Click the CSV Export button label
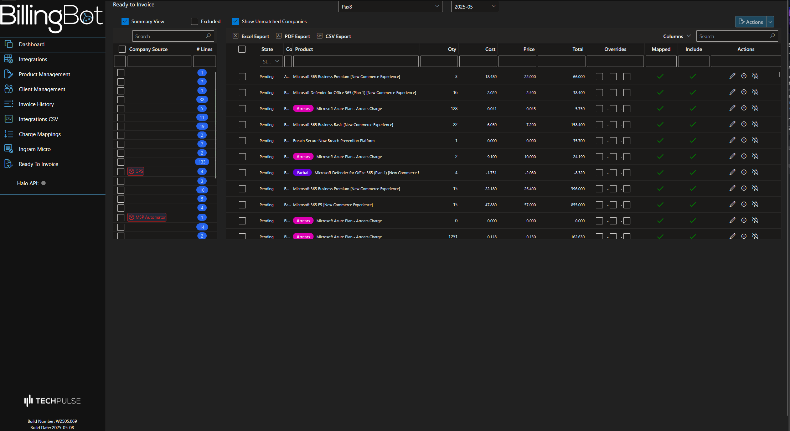This screenshot has width=790, height=431. tap(338, 36)
